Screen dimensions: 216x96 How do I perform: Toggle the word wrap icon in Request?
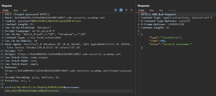click(121, 10)
